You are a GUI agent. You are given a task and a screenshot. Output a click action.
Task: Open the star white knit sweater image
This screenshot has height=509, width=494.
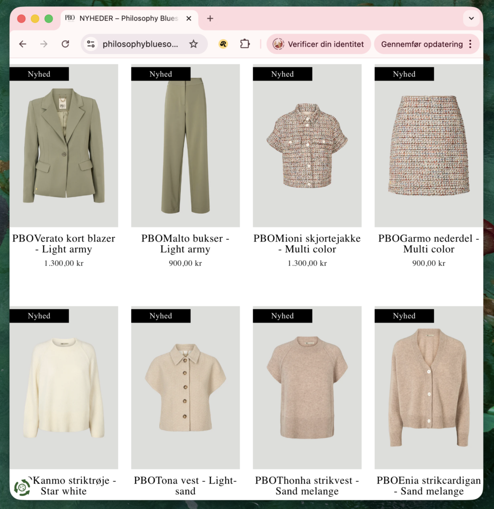[x=64, y=388]
